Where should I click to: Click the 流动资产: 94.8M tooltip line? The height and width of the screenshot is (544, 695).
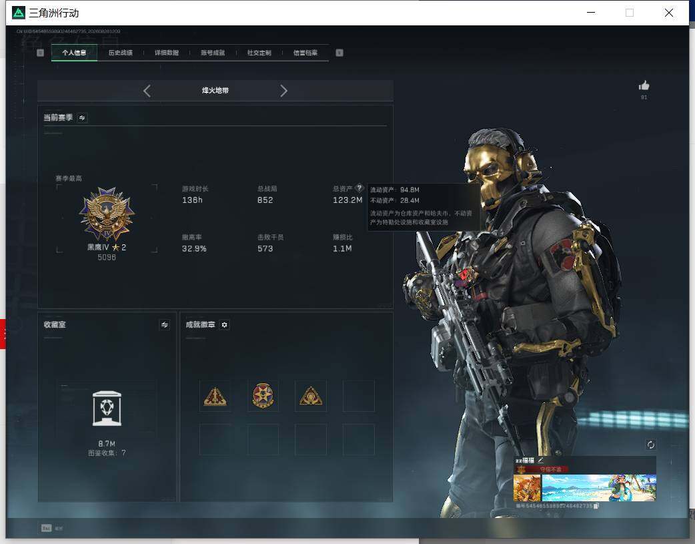pyautogui.click(x=394, y=190)
